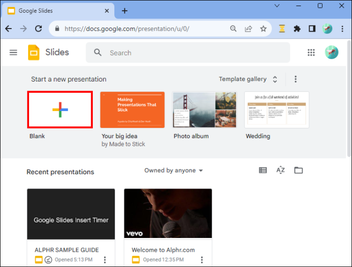Open the Chrome profile avatar
This screenshot has height=267, width=352.
(327, 29)
